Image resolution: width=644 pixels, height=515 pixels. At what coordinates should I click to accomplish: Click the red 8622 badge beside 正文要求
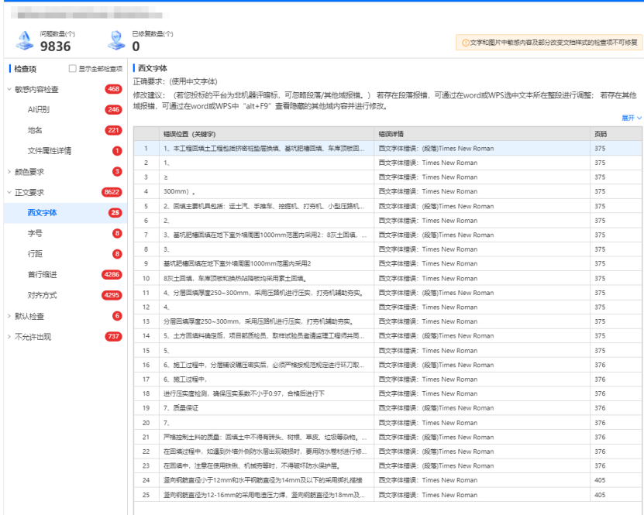[112, 192]
